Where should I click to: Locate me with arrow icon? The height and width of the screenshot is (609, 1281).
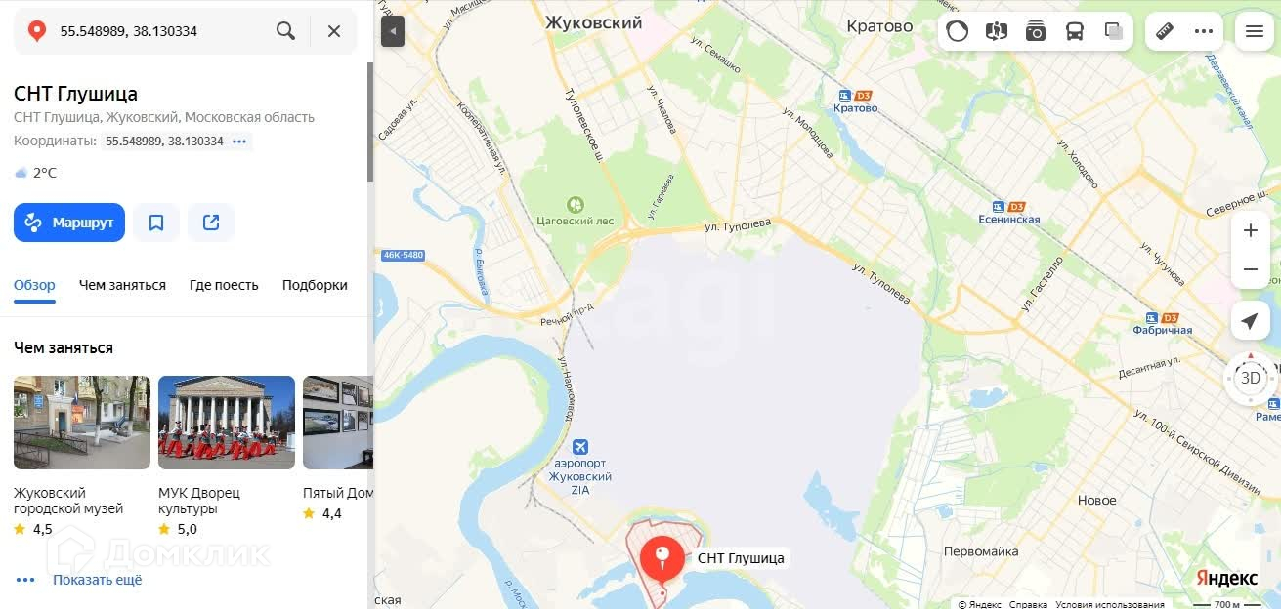click(x=1250, y=321)
